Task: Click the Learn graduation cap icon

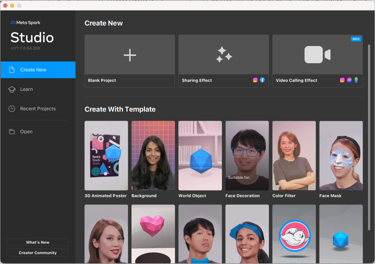Action: (12, 89)
